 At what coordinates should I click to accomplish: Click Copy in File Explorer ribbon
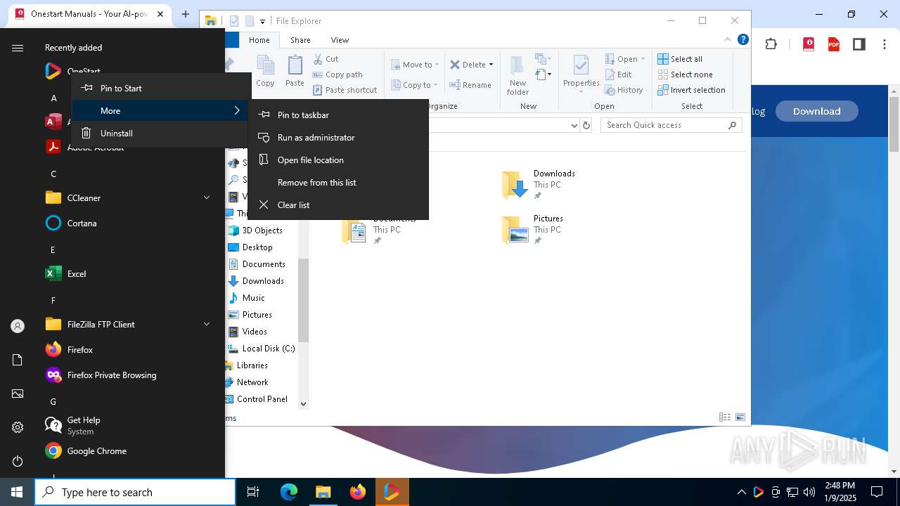[265, 72]
